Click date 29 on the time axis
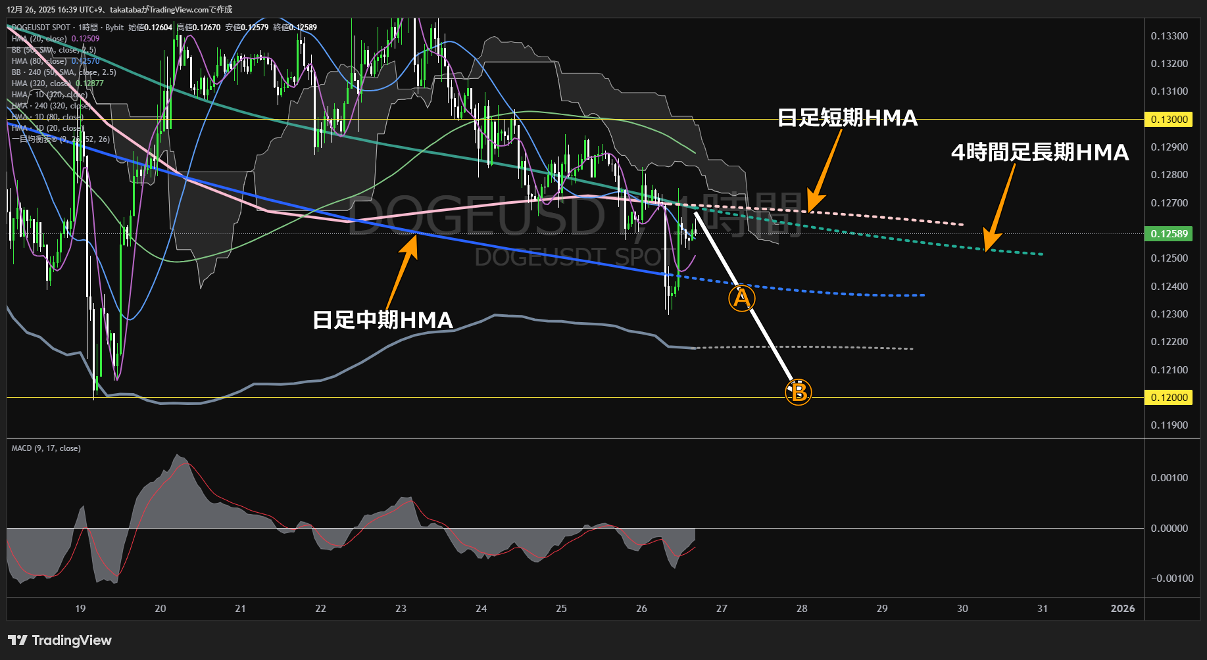The width and height of the screenshot is (1207, 660). 882,609
